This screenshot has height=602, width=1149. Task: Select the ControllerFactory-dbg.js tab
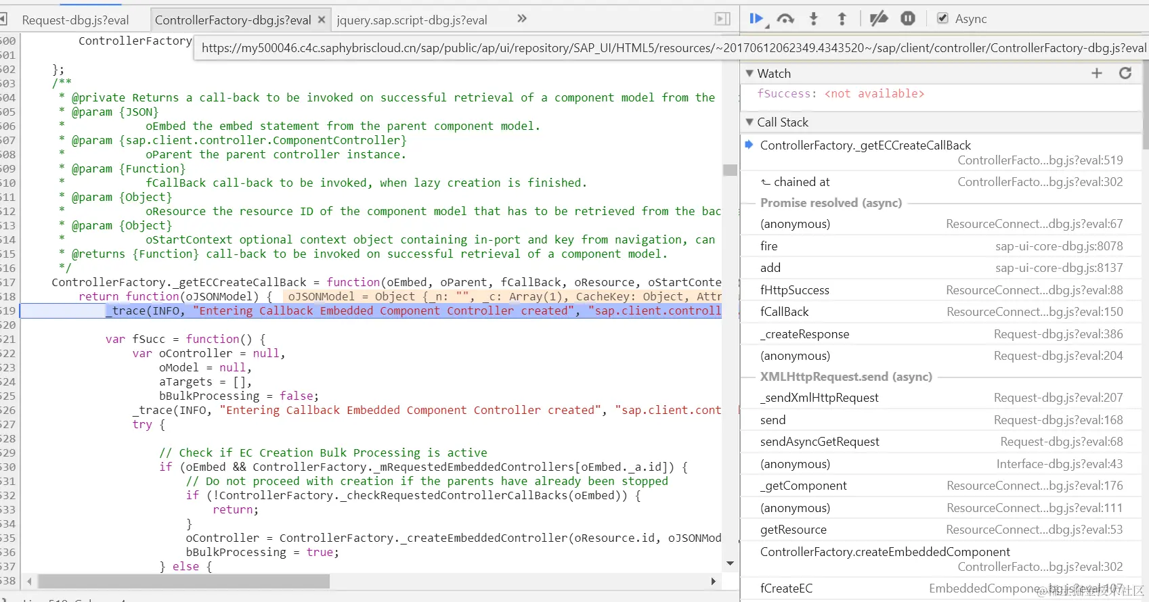(233, 20)
